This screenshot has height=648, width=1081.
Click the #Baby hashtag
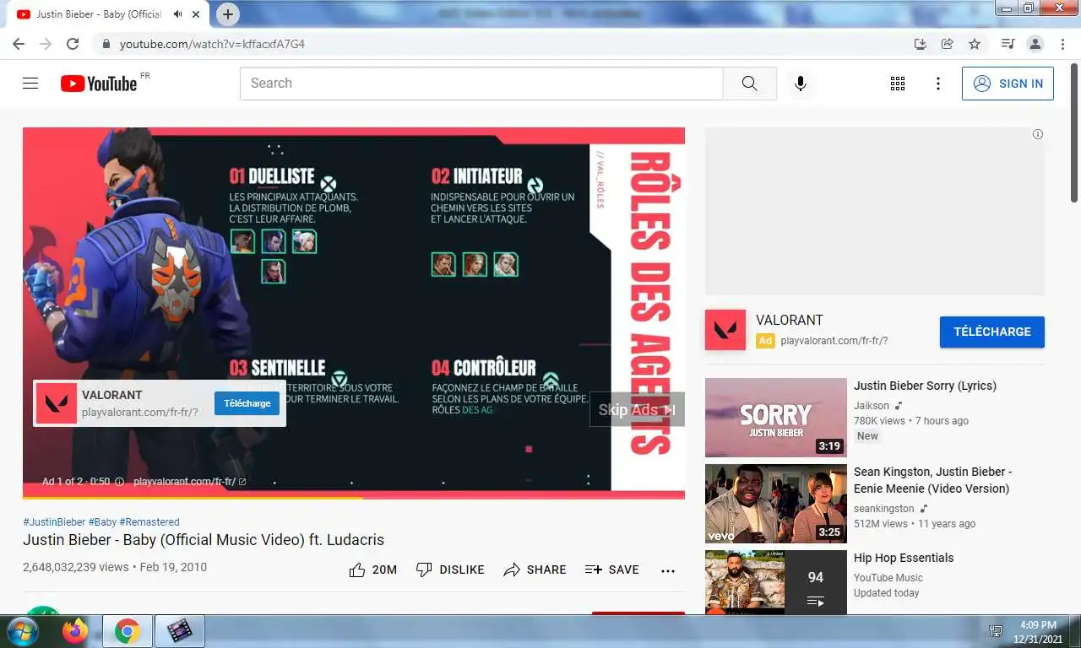pyautogui.click(x=102, y=522)
